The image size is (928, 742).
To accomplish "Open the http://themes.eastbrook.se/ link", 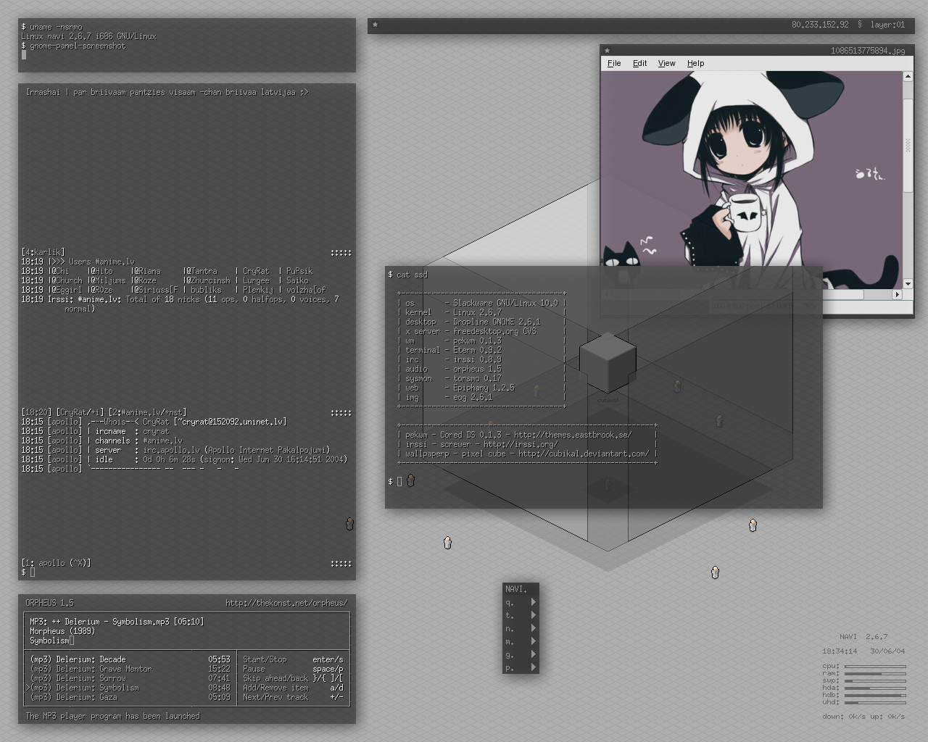I will [573, 435].
